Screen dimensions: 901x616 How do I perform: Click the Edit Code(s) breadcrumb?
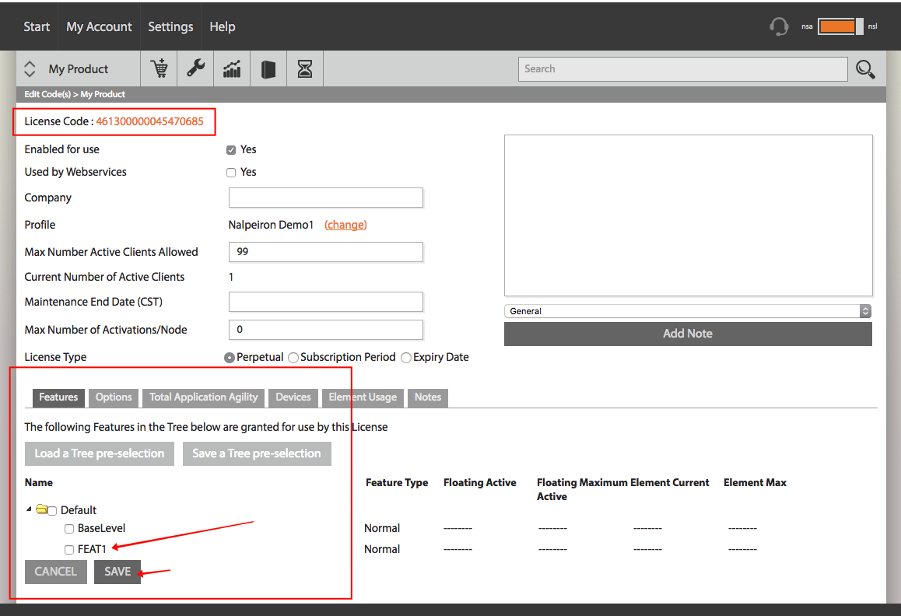[47, 94]
